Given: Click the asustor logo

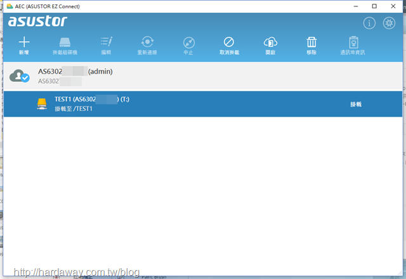Looking at the screenshot, I should click(x=38, y=21).
